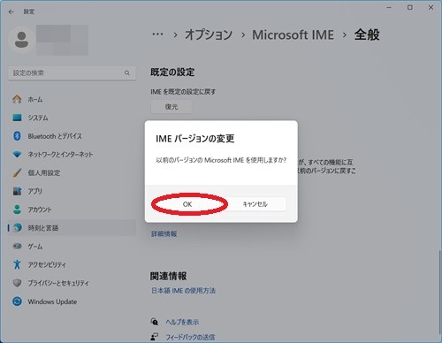
Task: Click the 全般 breadcrumb heading
Action: (x=367, y=34)
